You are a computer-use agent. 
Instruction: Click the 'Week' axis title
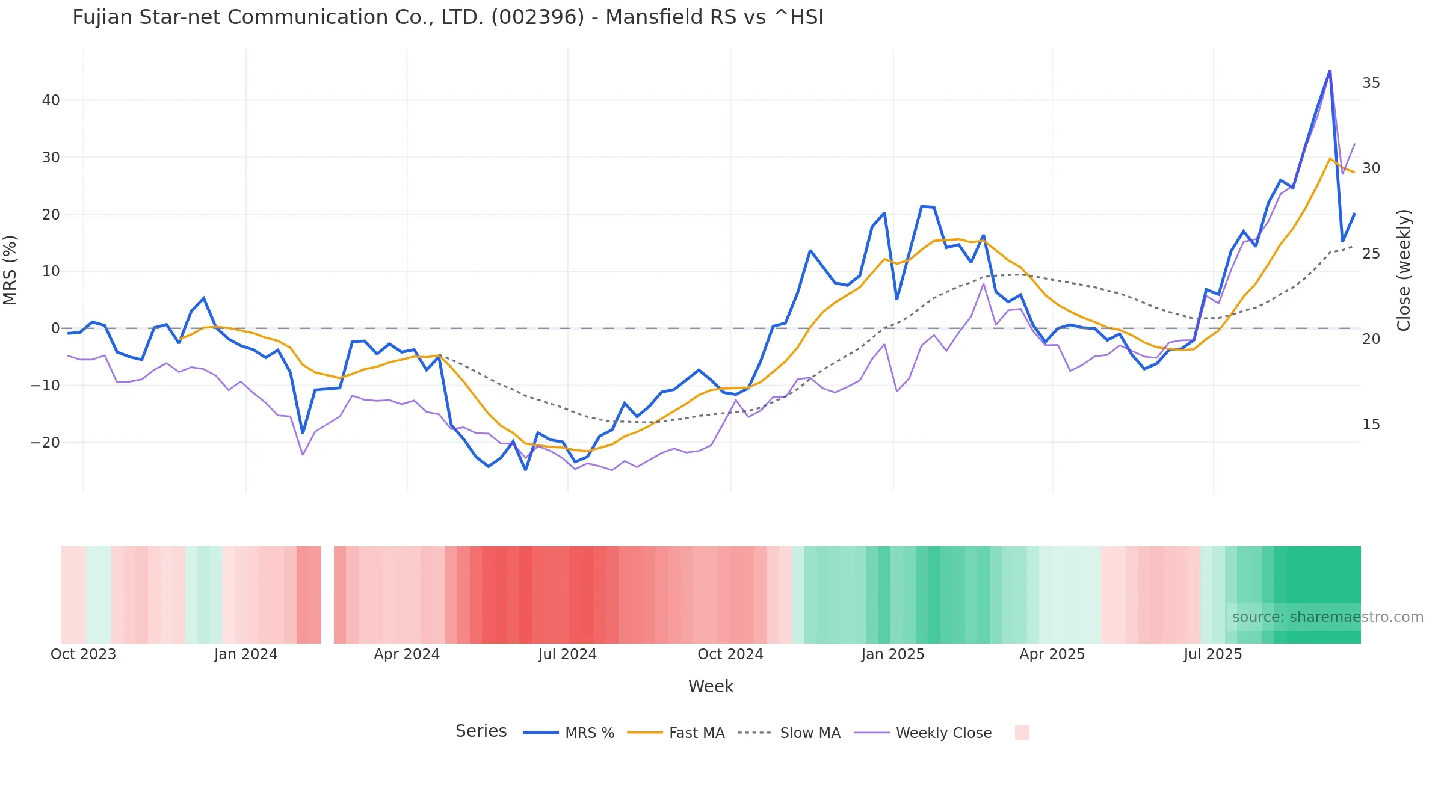pyautogui.click(x=711, y=686)
